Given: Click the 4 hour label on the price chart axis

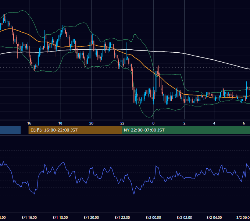Looking at the screenshot, I should [214, 123].
